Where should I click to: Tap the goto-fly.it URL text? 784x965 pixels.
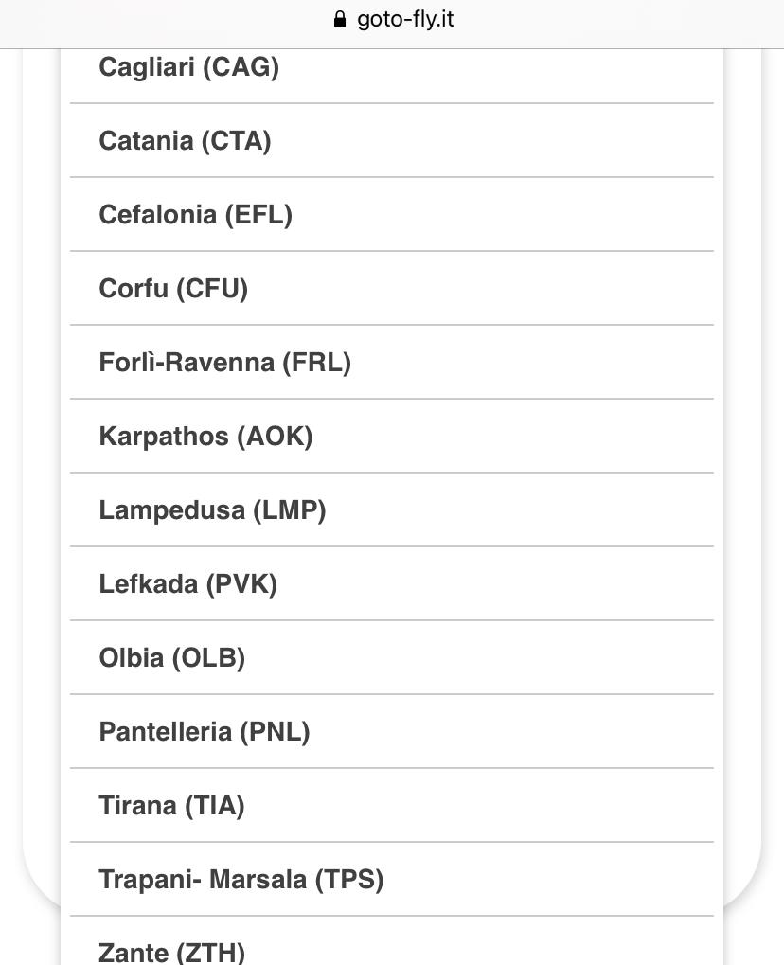coord(405,20)
